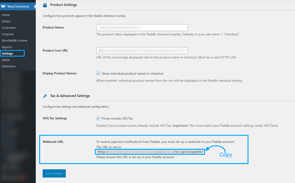Click the VAT/Tax Settings label
The height and width of the screenshot is (183, 295).
(x=55, y=118)
